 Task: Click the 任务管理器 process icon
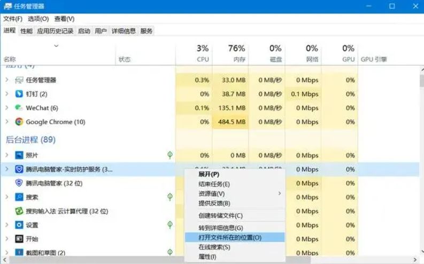[x=19, y=80]
